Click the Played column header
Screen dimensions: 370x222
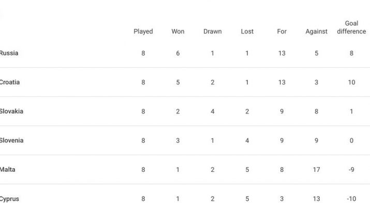click(x=143, y=32)
